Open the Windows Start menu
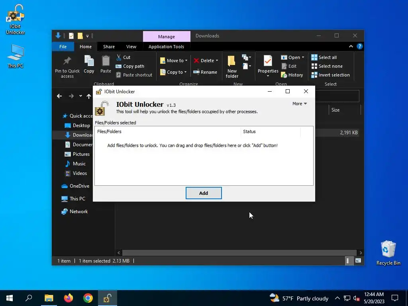Image resolution: width=408 pixels, height=306 pixels. pos(10,298)
